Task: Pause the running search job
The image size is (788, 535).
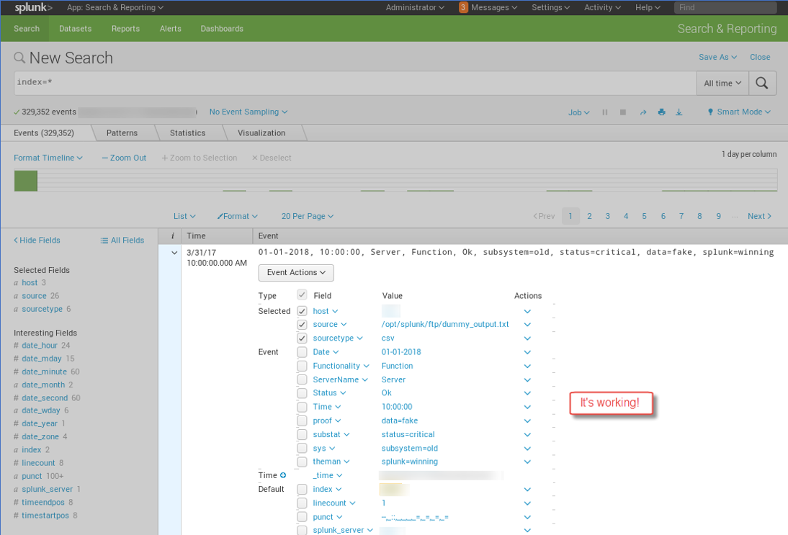Action: point(605,112)
